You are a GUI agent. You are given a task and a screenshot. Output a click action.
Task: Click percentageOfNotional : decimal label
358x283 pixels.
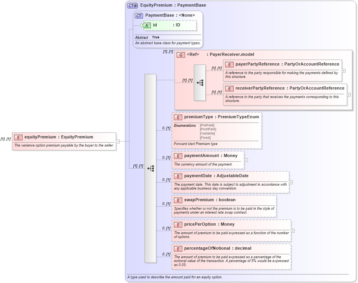(218, 248)
